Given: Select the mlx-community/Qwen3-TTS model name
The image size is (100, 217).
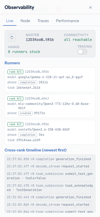Looking at the screenshot, I should (54, 106).
